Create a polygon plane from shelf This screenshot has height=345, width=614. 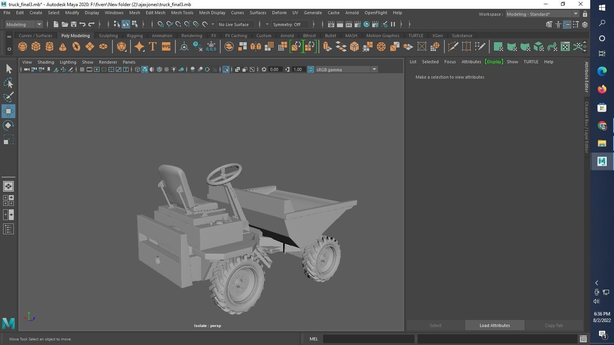coord(90,47)
